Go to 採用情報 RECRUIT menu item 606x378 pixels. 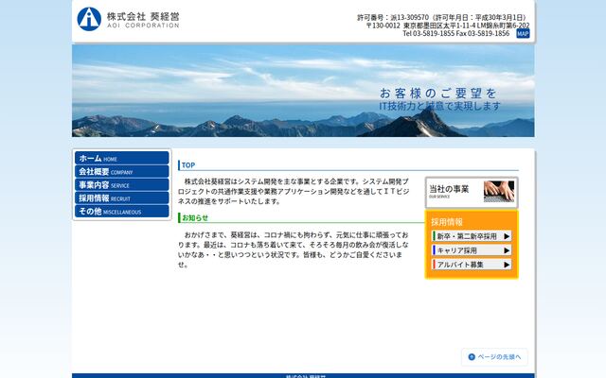(122, 198)
